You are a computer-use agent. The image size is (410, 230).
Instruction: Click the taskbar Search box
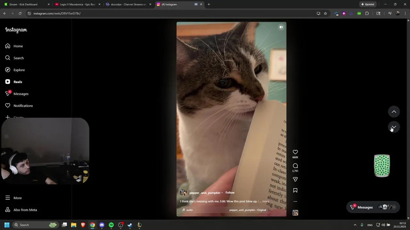click(35, 225)
